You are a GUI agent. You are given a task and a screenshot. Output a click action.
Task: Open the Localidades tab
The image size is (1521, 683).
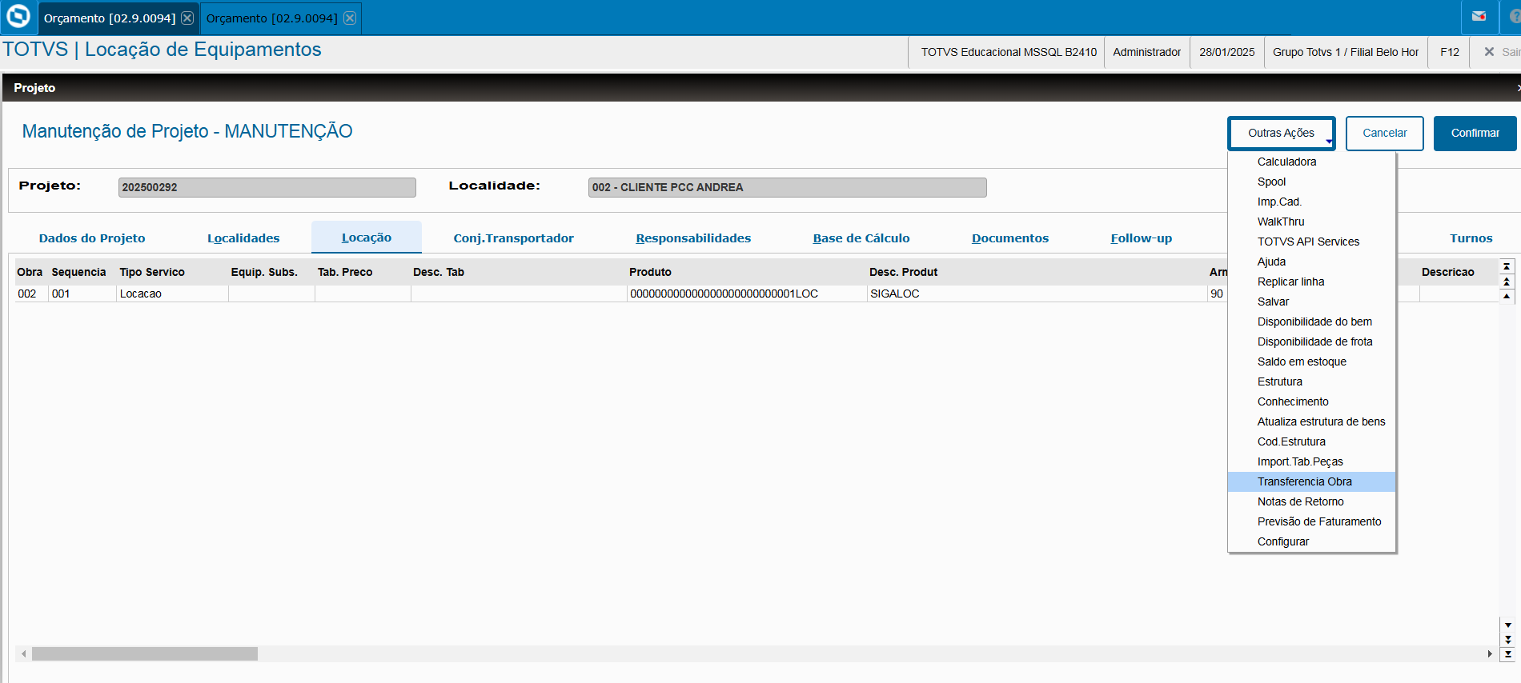(x=243, y=238)
